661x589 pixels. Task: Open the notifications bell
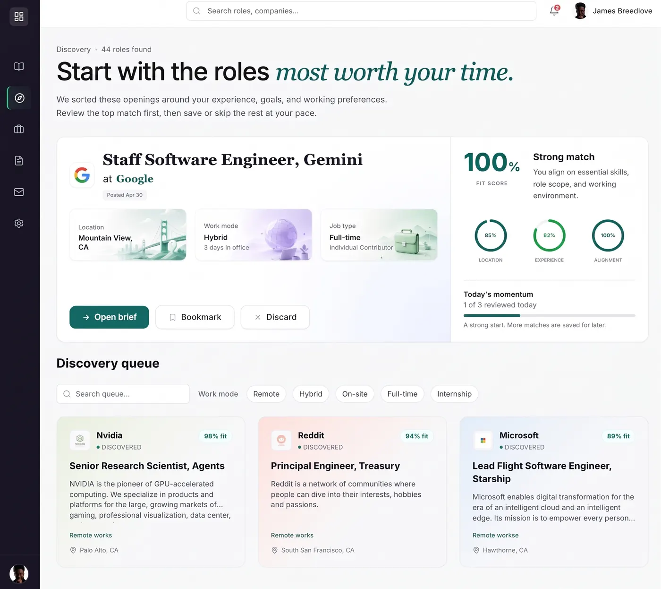[554, 11]
